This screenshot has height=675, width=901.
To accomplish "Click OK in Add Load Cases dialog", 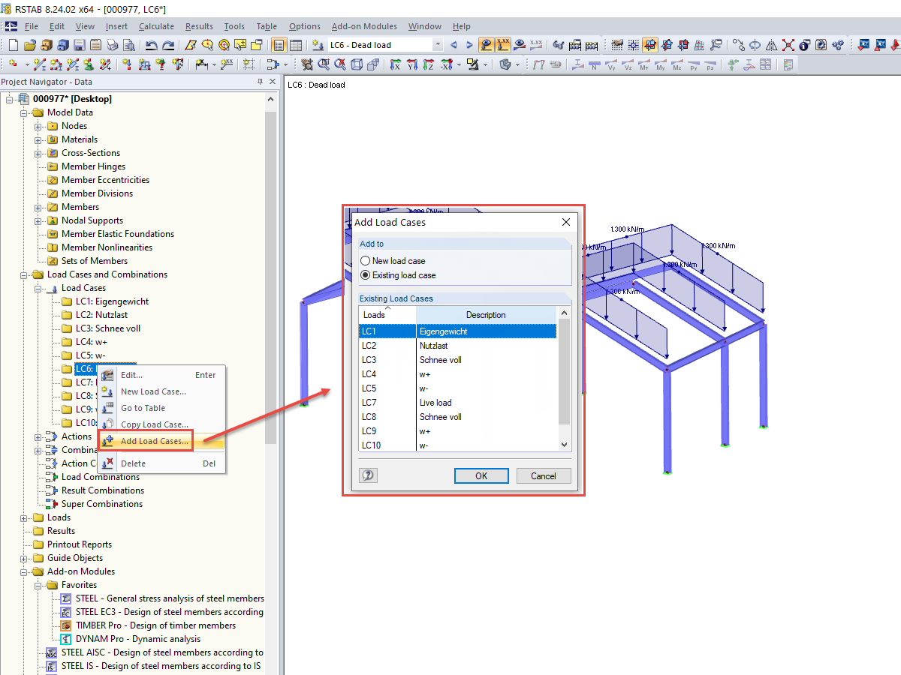I will point(481,475).
